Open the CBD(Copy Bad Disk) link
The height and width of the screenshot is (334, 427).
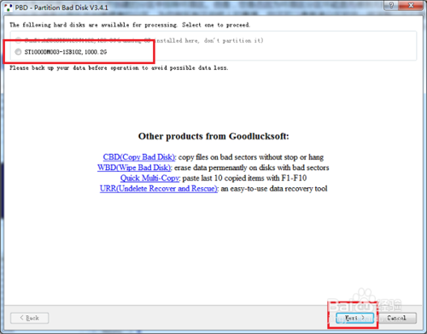click(x=139, y=157)
